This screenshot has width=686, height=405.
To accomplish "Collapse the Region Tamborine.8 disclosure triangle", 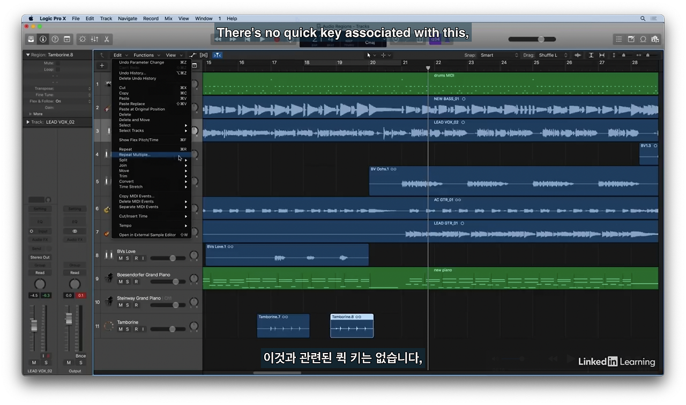I will 28,55.
